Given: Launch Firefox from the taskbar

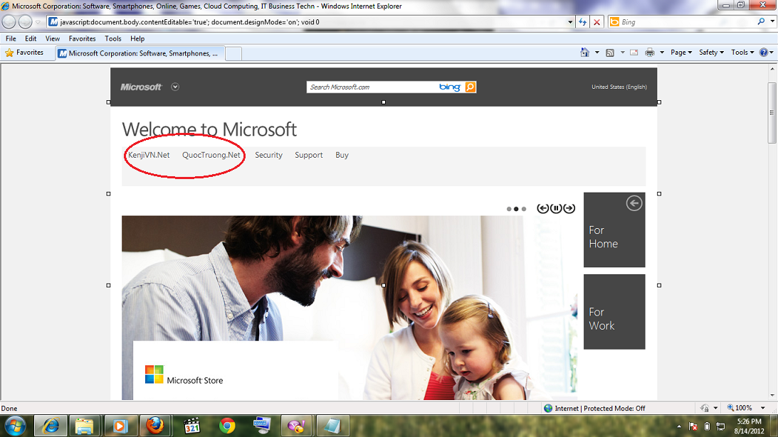Looking at the screenshot, I should 154,426.
